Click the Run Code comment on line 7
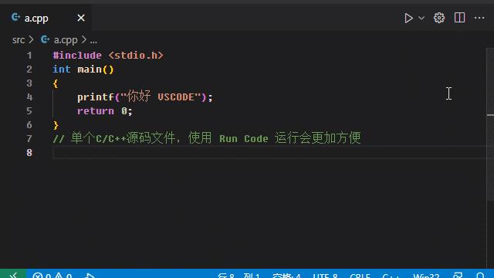Viewport: 494px width, 278px height. [207, 138]
